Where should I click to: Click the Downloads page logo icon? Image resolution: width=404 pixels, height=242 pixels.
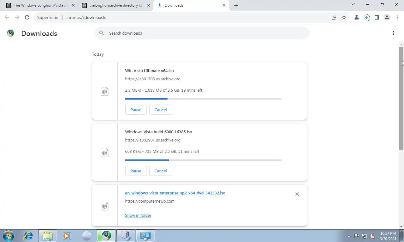coord(10,33)
